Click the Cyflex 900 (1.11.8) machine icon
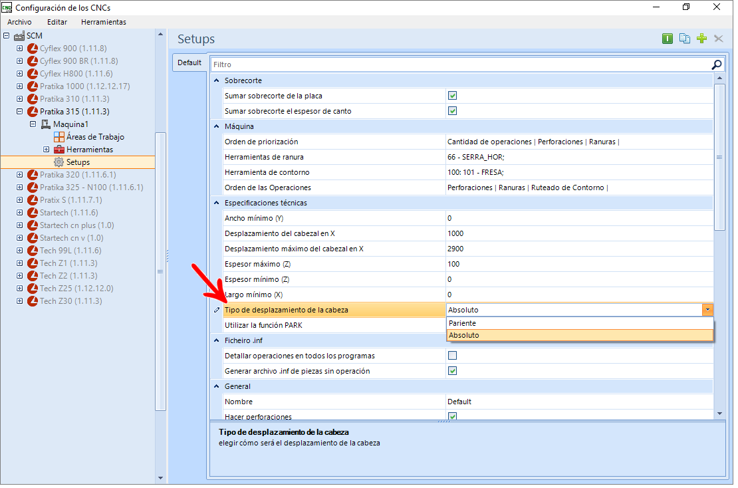The image size is (738, 488). point(33,49)
